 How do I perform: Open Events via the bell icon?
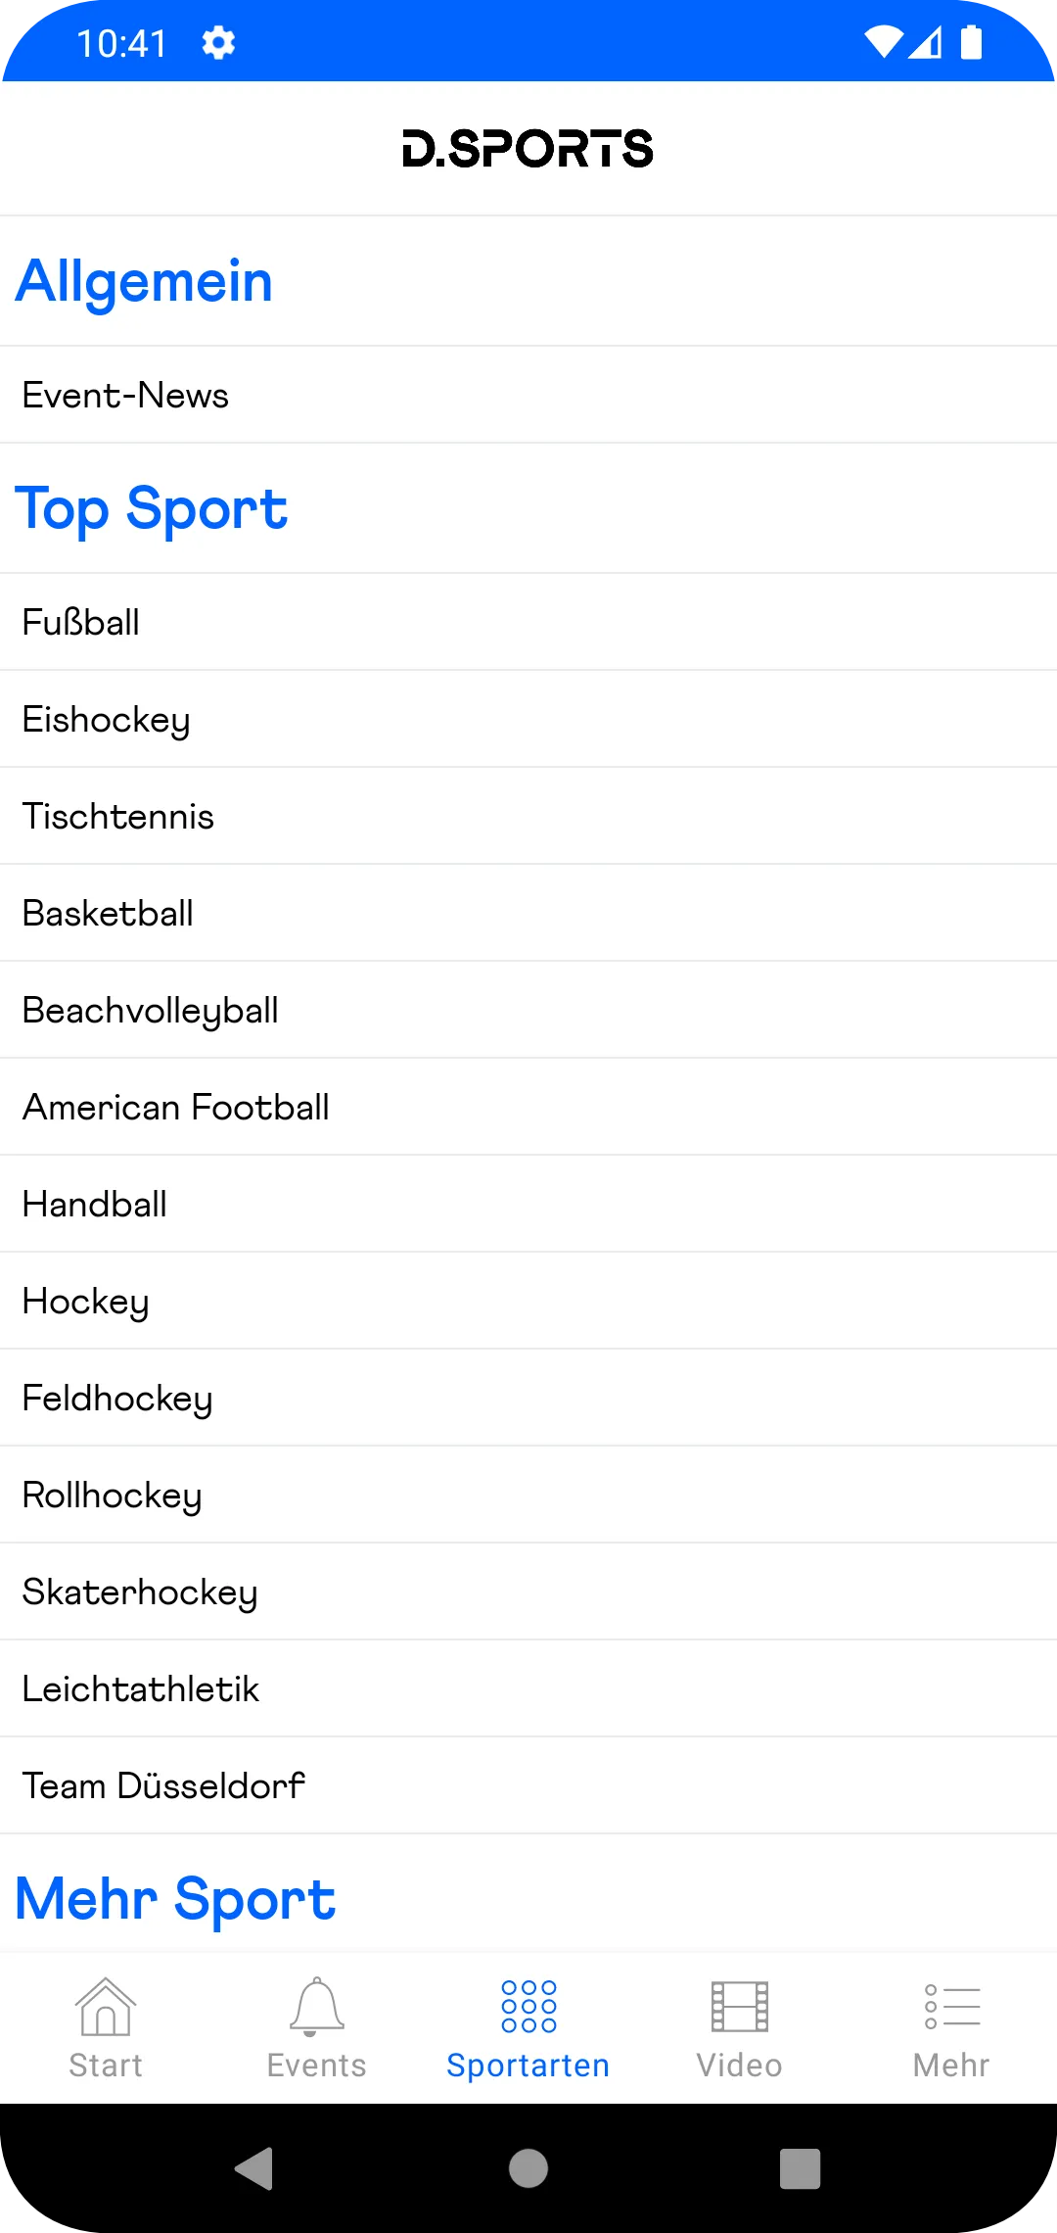point(316,2007)
